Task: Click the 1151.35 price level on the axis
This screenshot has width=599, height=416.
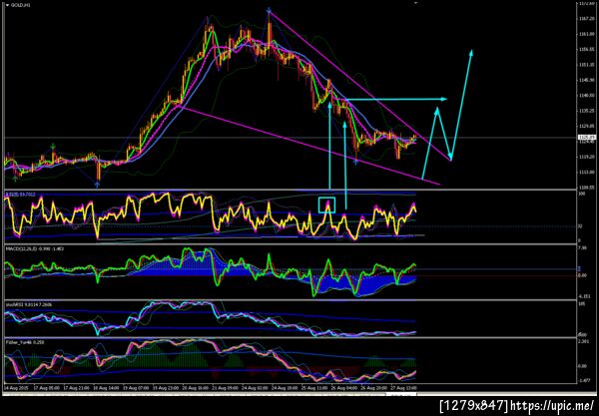Action: [586, 65]
